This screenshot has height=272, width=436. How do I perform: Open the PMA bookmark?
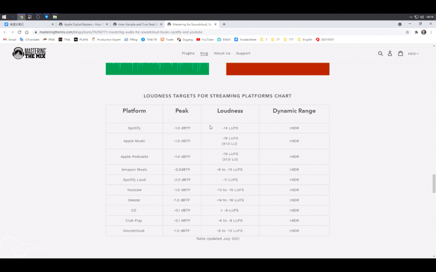point(49,40)
